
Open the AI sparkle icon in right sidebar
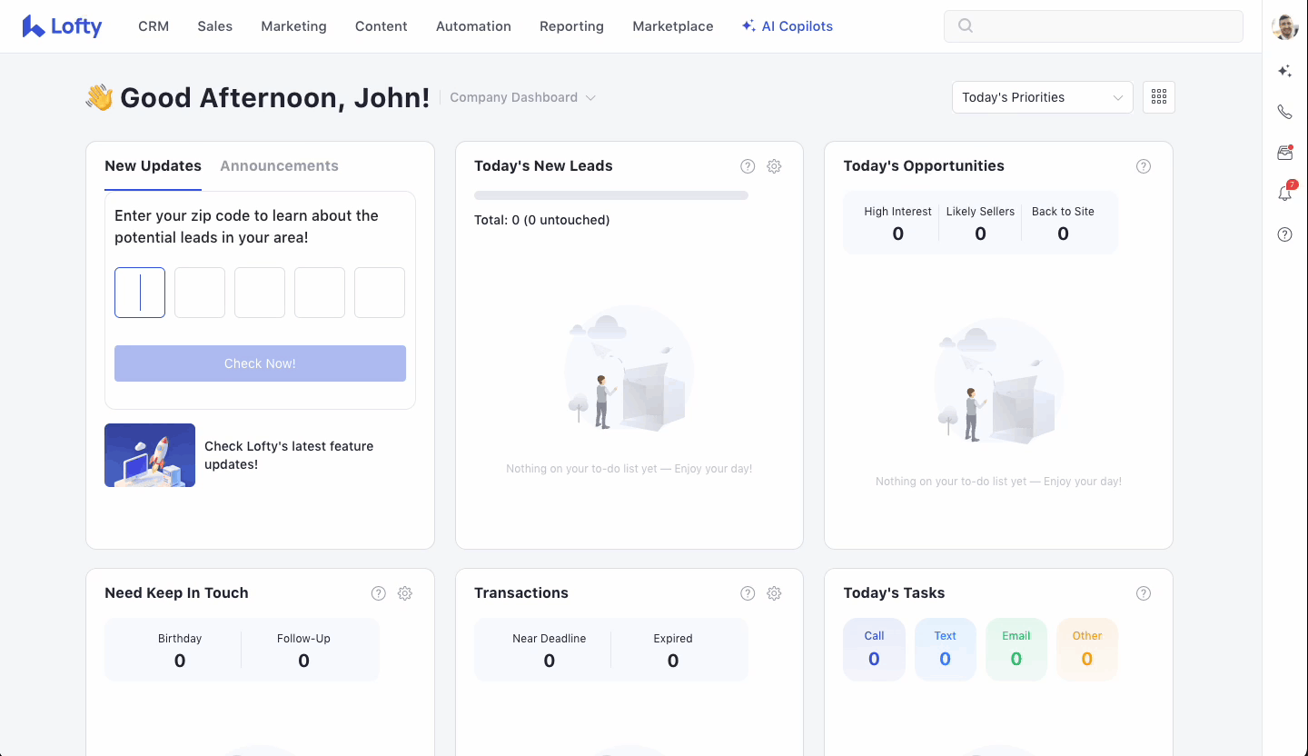pyautogui.click(x=1284, y=71)
